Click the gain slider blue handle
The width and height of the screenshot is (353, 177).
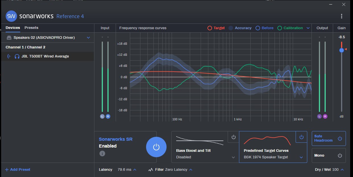[x=341, y=50]
